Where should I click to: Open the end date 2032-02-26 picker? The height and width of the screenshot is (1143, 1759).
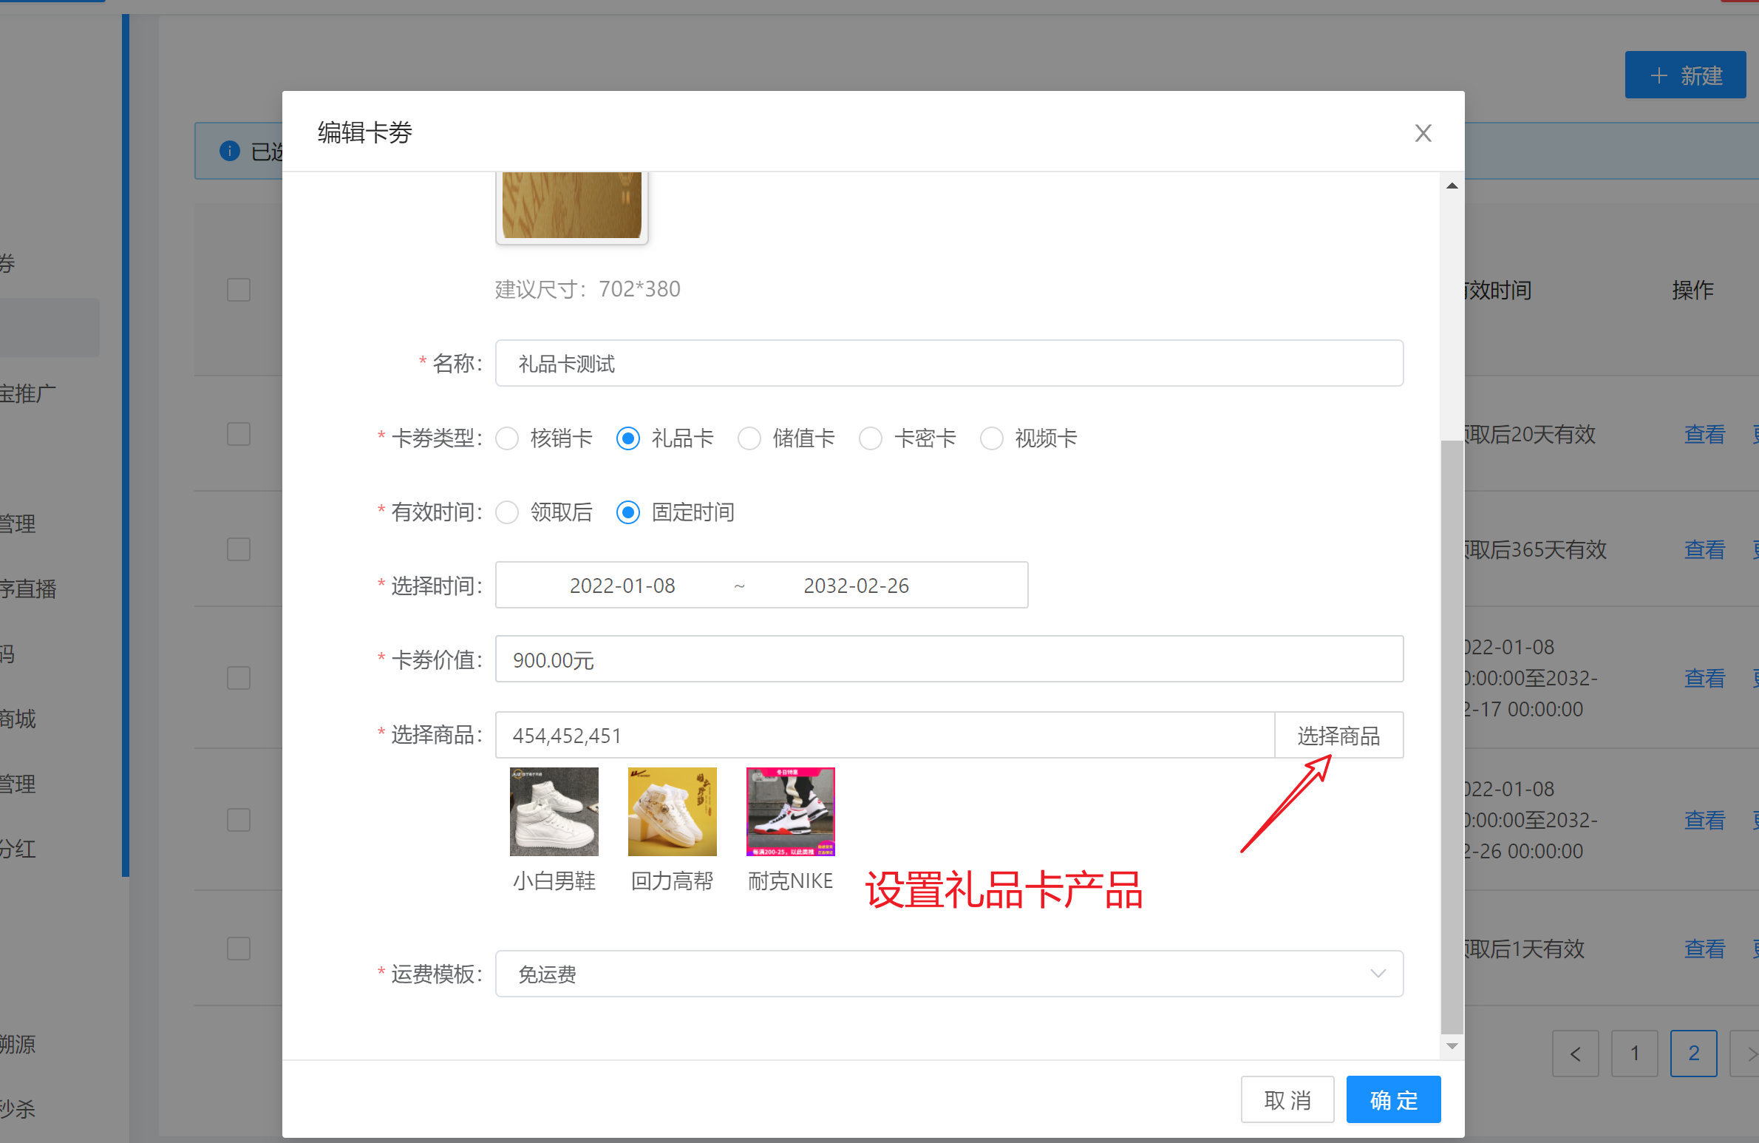click(x=856, y=586)
